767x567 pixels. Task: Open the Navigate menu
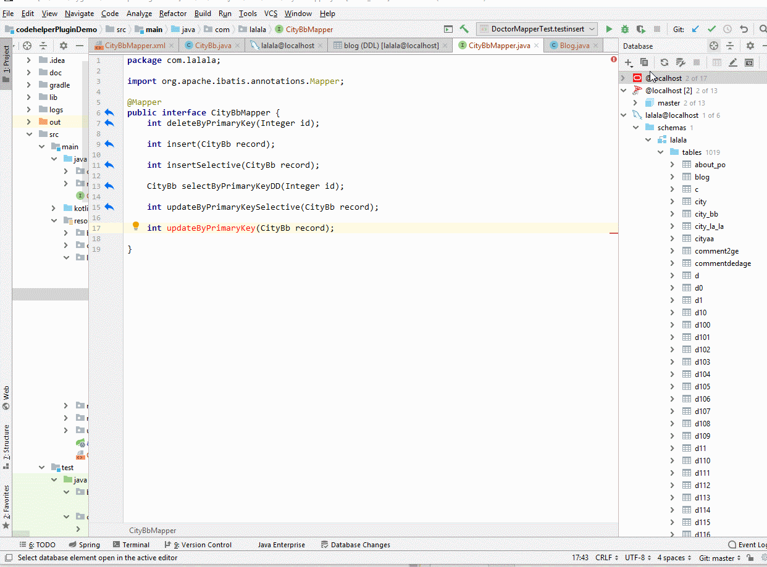[x=80, y=13]
